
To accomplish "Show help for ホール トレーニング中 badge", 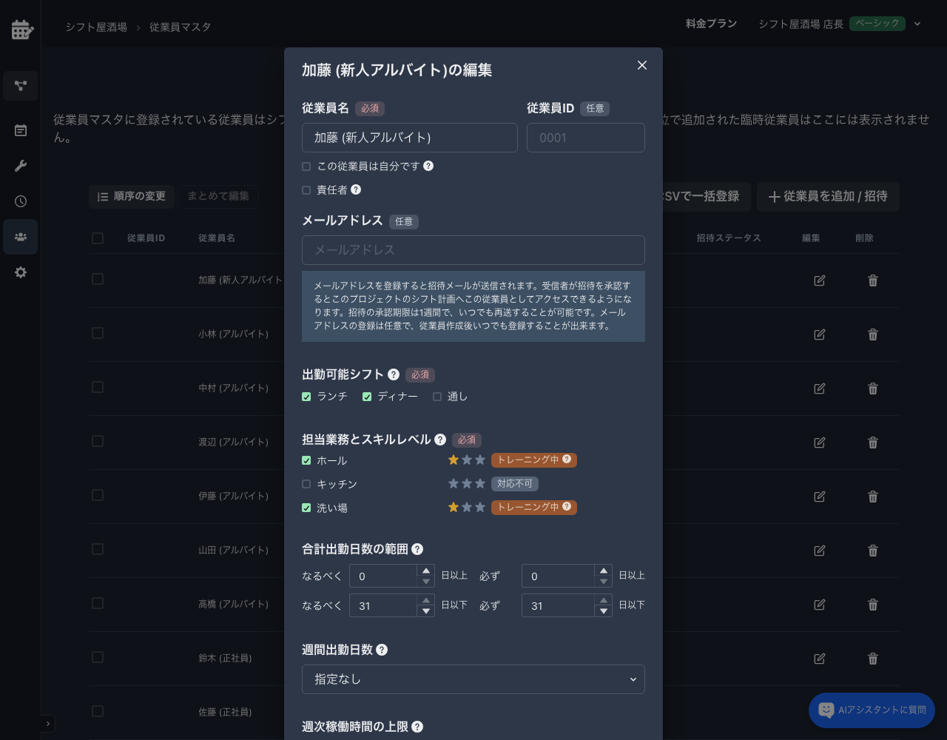I will tap(567, 460).
